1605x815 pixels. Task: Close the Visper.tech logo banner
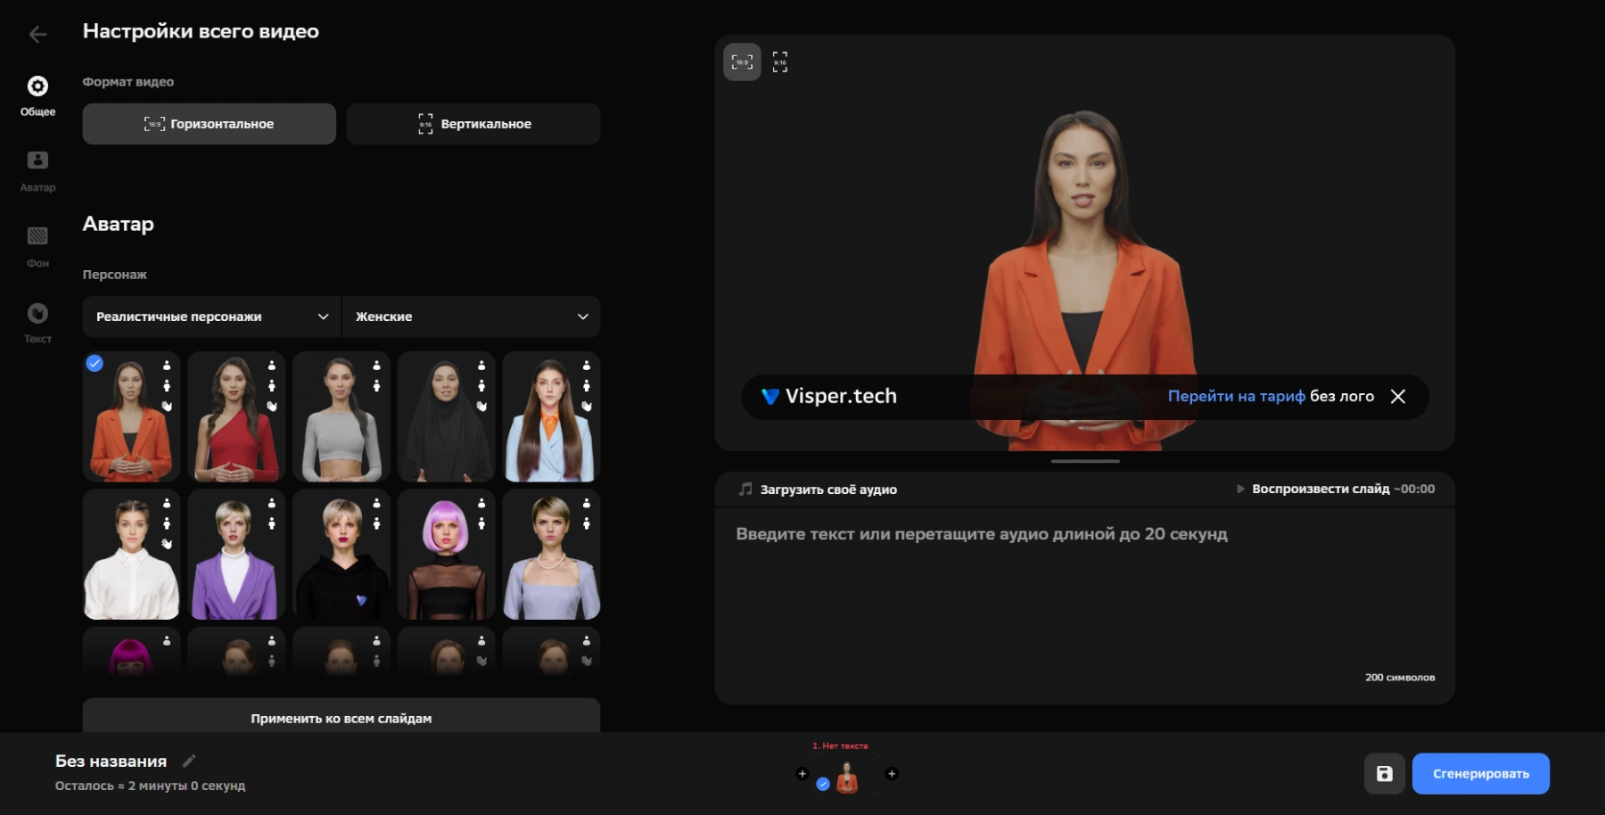coord(1398,397)
